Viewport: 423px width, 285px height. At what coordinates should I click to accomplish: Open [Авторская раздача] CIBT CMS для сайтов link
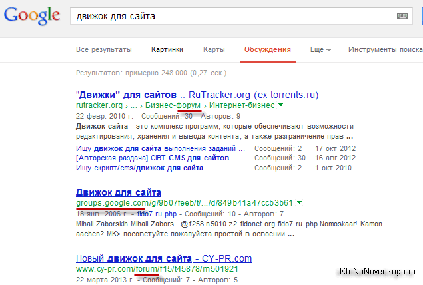pyautogui.click(x=157, y=158)
